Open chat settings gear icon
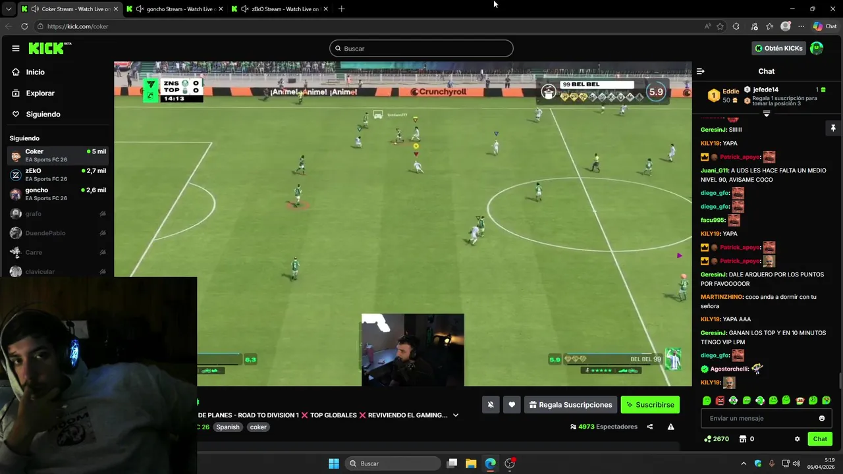Screen dimensions: 843x474 click(797, 439)
